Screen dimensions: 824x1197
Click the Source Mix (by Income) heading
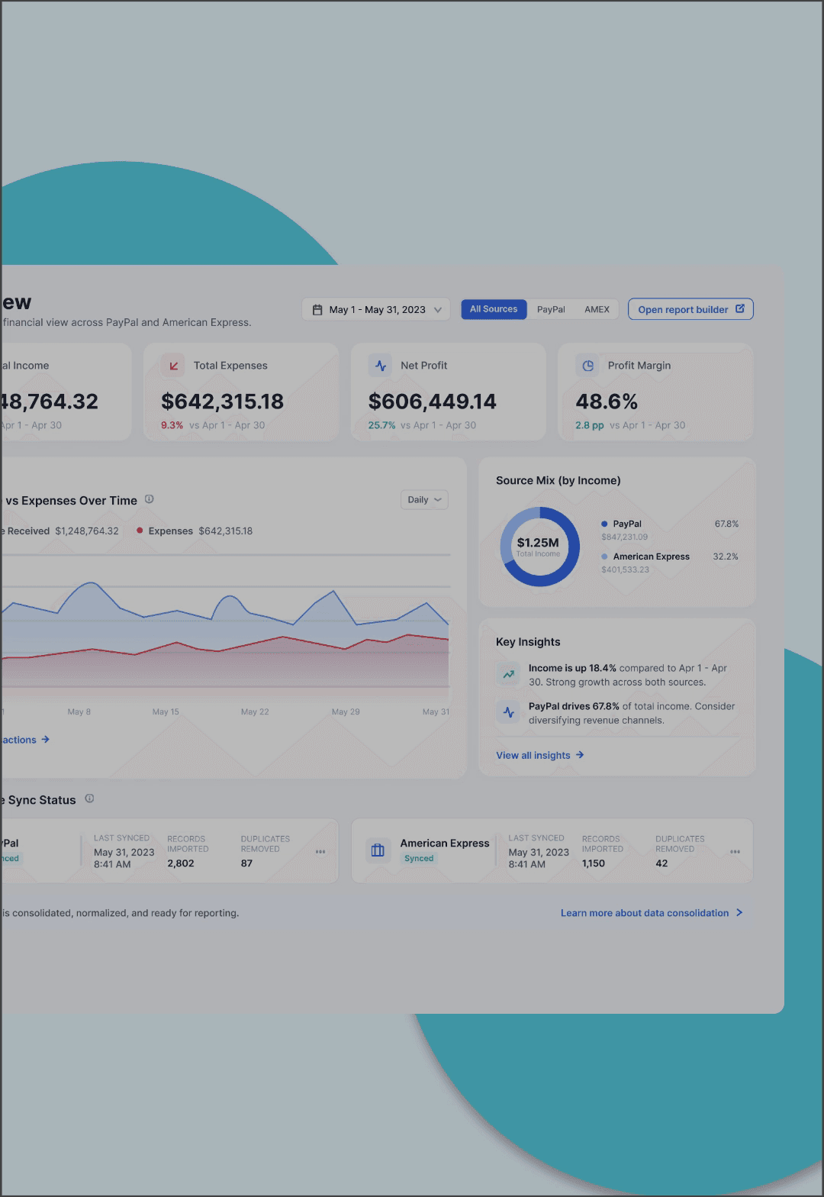558,480
